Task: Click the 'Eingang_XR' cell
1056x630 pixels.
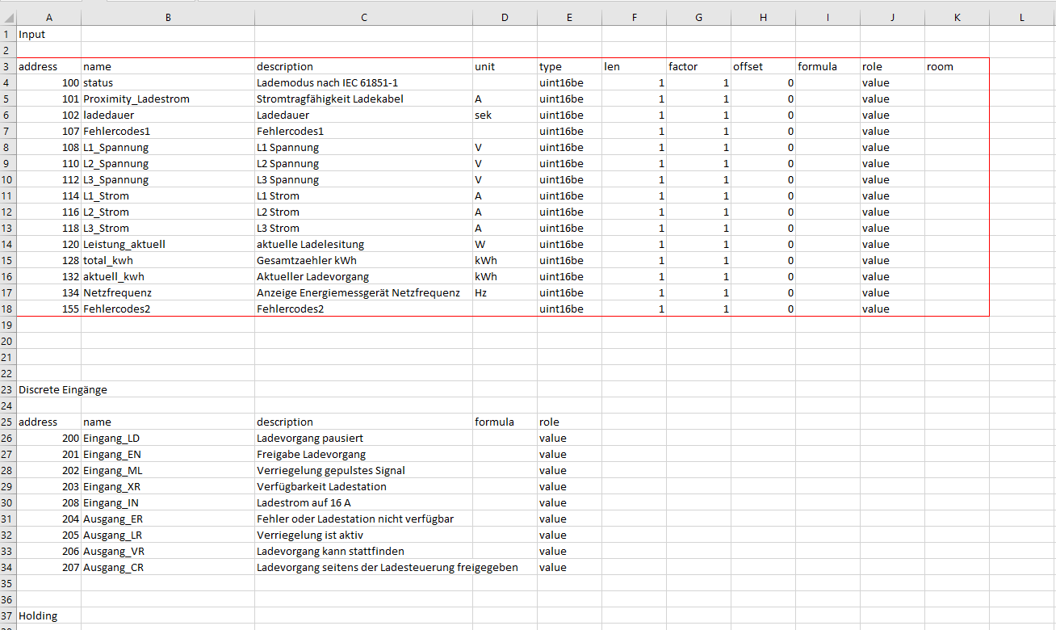Action: 168,486
